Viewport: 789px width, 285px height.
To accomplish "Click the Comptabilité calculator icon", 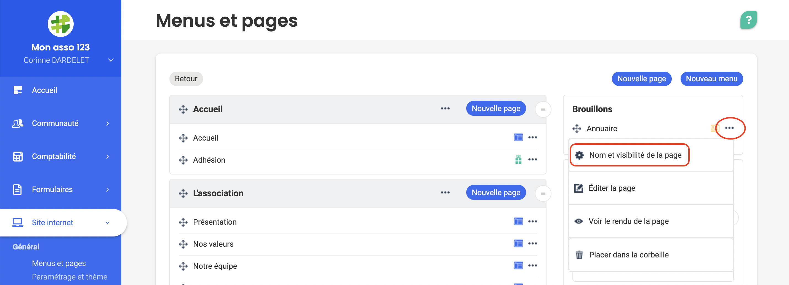I will pyautogui.click(x=18, y=157).
